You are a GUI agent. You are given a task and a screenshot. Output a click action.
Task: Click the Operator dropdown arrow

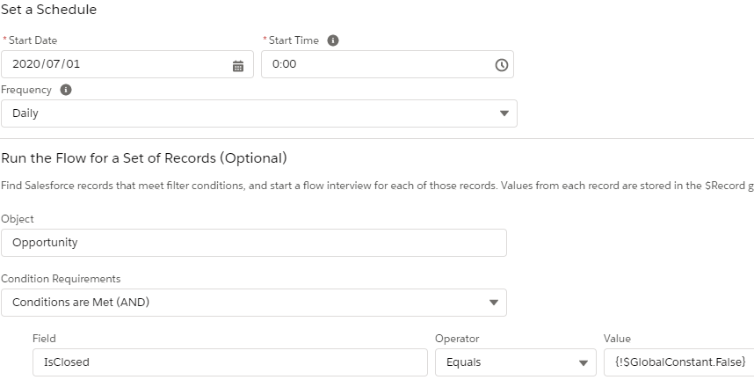coord(581,362)
